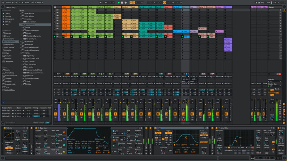
Task: Save preset of Velocity device
Action: point(27,128)
